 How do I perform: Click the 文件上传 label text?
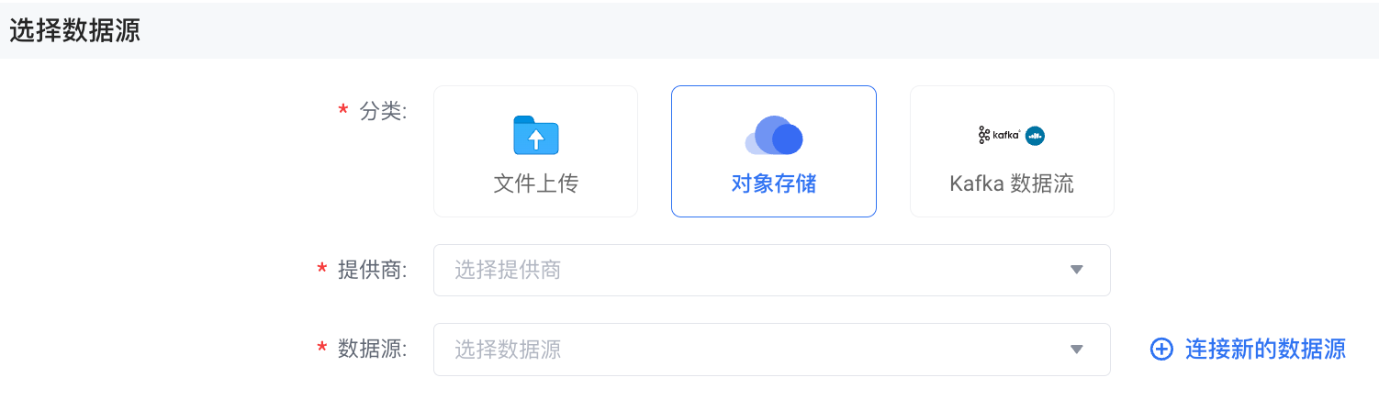pyautogui.click(x=536, y=183)
